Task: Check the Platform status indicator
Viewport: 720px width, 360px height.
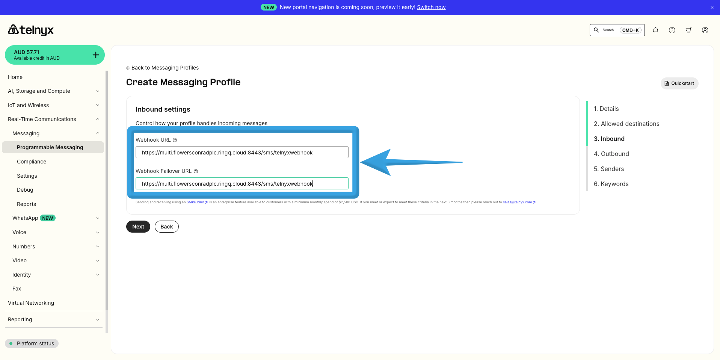Action: (32, 343)
